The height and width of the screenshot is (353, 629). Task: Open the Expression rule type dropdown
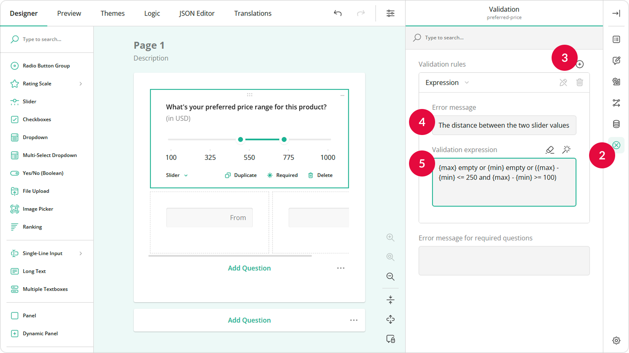(447, 83)
